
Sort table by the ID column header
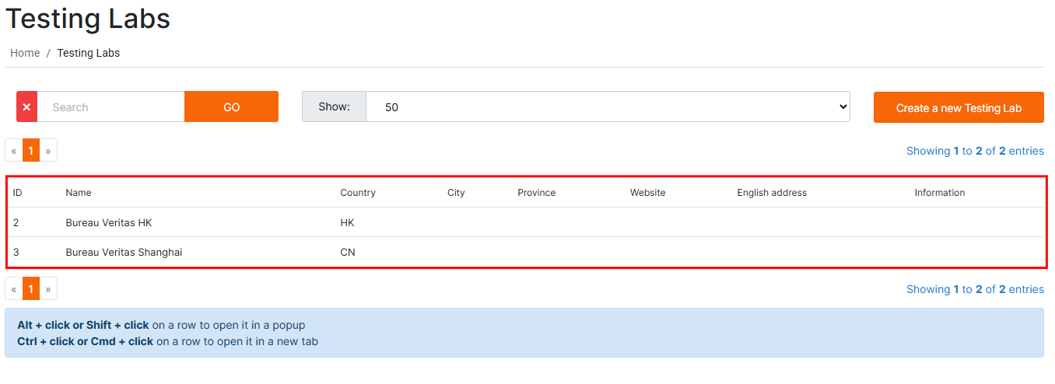point(18,193)
